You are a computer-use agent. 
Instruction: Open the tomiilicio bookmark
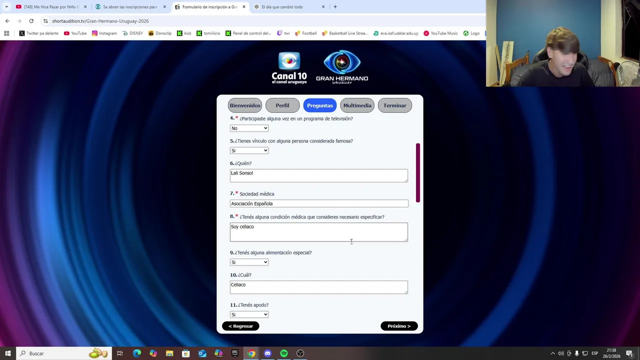pos(208,33)
